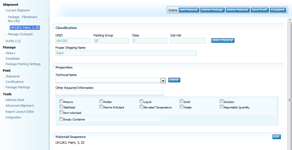Screen dimensions: 292x150
Task: Open the Address Book tool
Action: (15, 100)
